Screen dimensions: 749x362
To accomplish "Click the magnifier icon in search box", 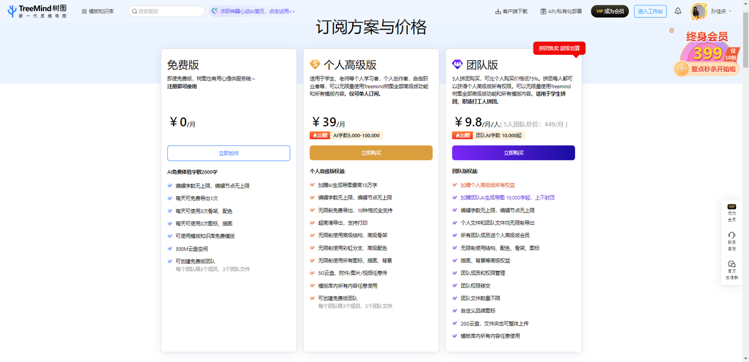I will pos(135,11).
